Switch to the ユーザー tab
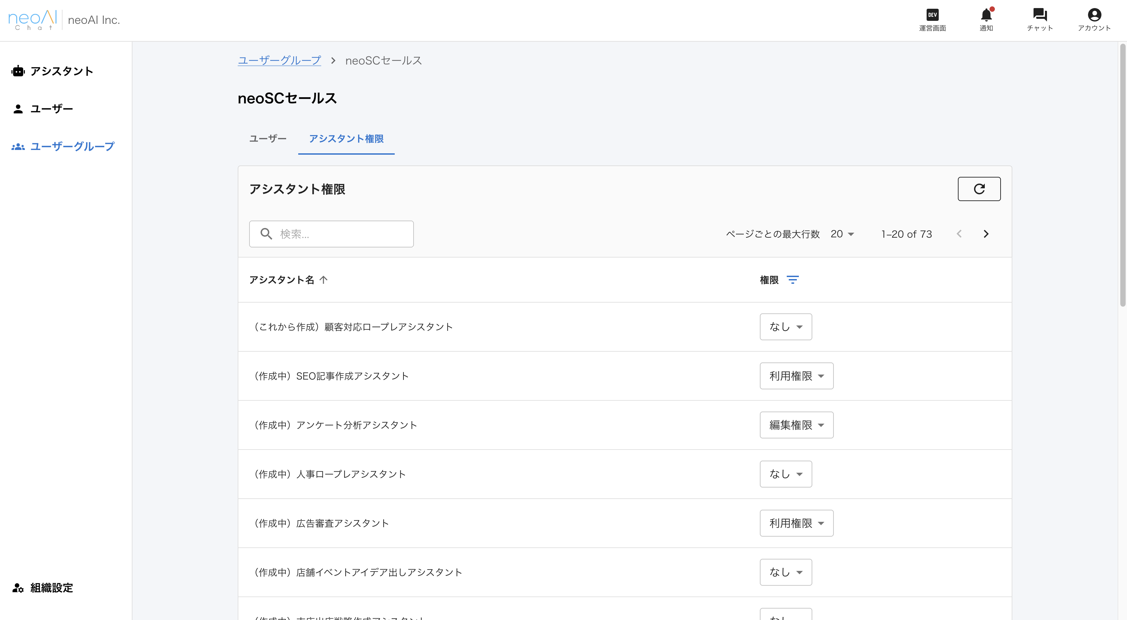This screenshot has width=1127, height=620. 268,139
